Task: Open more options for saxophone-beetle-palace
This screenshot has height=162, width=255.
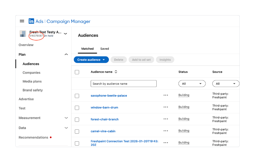Action: click(166, 95)
